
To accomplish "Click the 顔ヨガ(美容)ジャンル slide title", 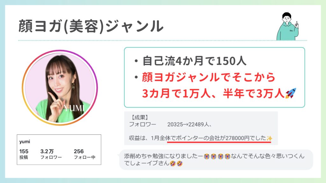I will tap(91, 26).
